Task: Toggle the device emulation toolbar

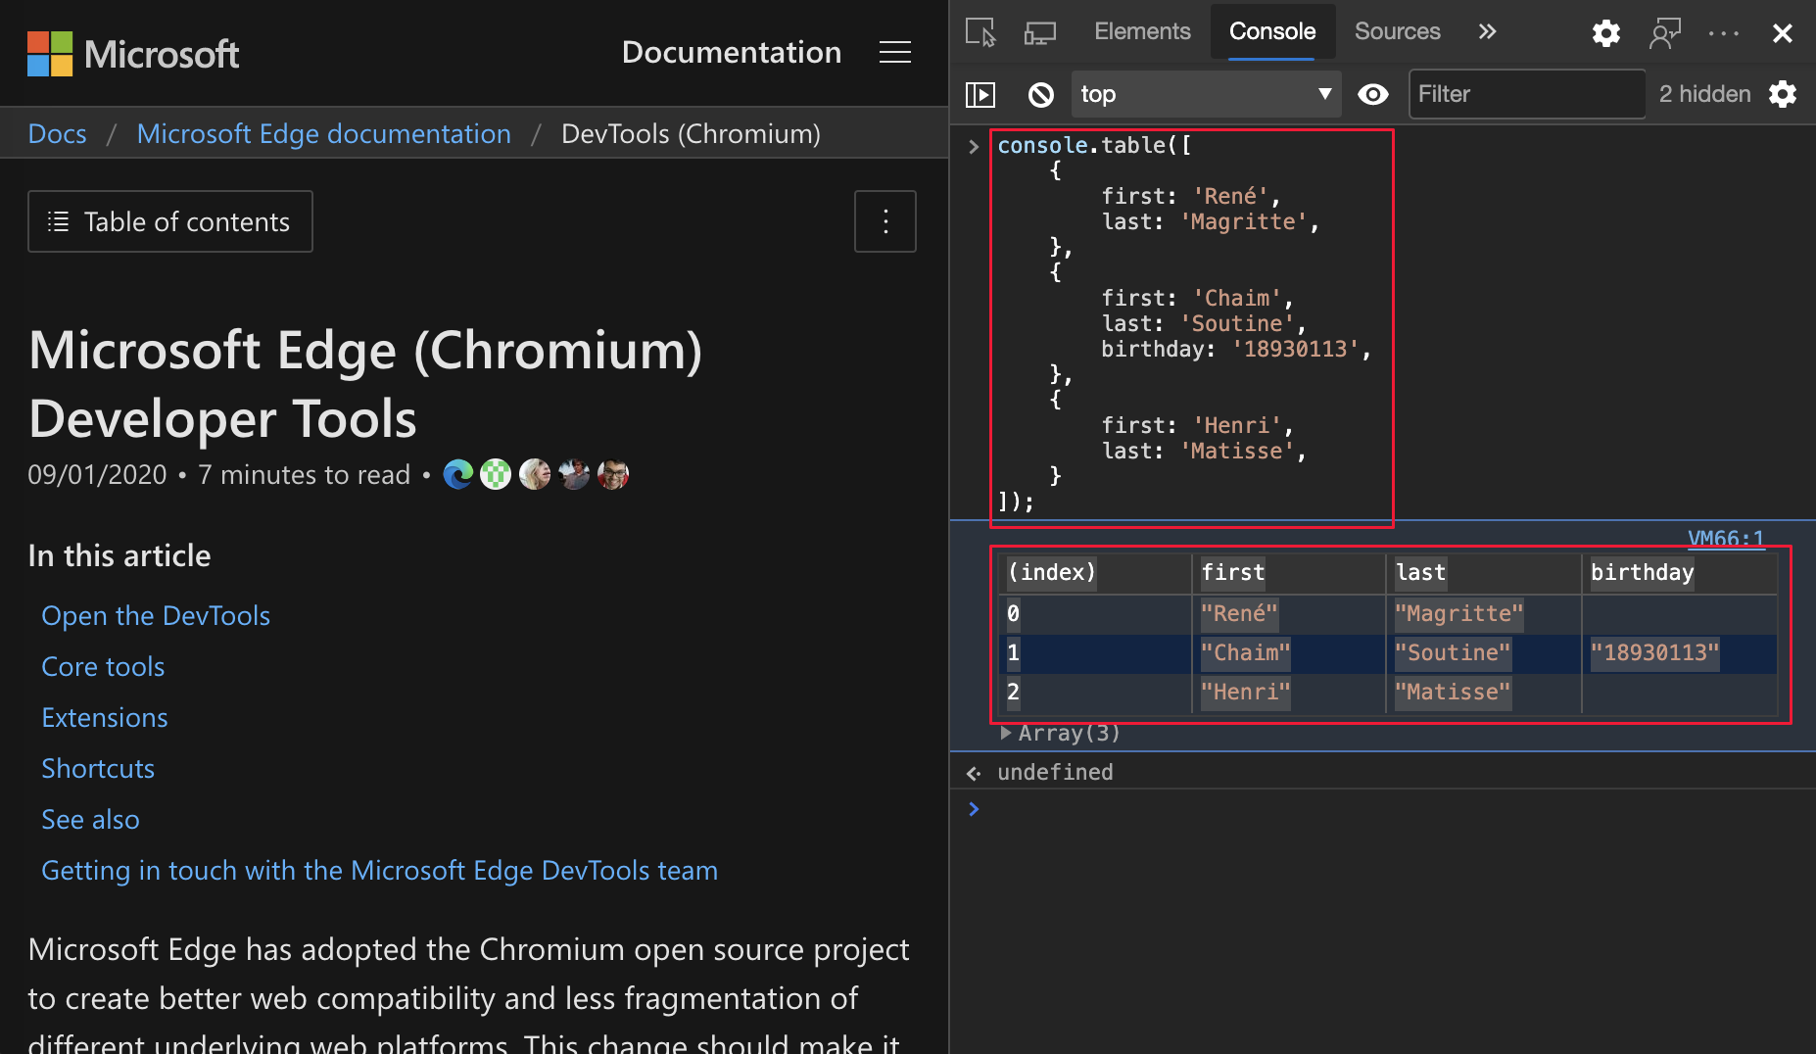Action: (x=1038, y=31)
